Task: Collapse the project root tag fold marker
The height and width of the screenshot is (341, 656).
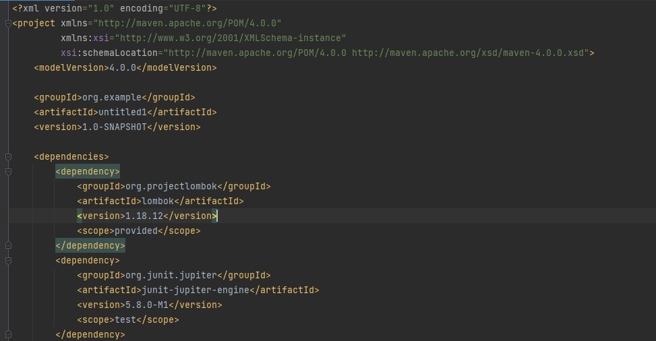Action: tap(8, 24)
